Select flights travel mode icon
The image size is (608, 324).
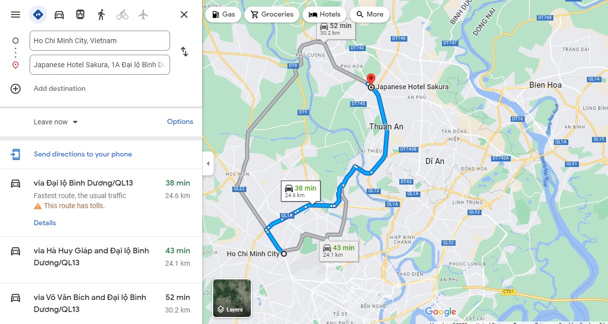143,15
